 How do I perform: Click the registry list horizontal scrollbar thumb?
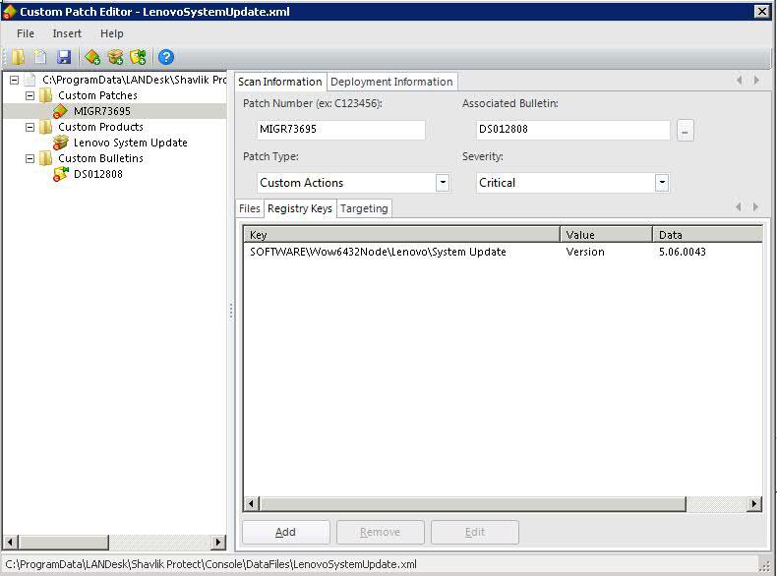pyautogui.click(x=473, y=504)
